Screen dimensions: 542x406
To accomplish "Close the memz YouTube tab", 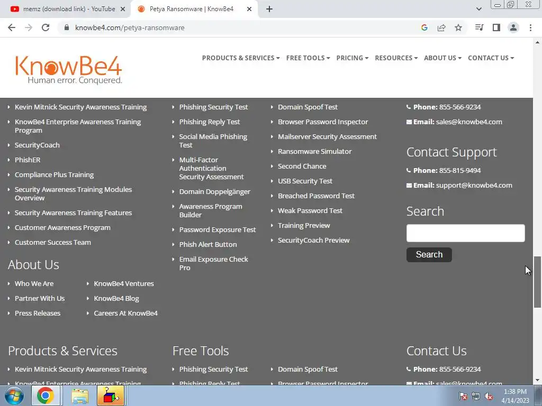I will click(x=123, y=10).
